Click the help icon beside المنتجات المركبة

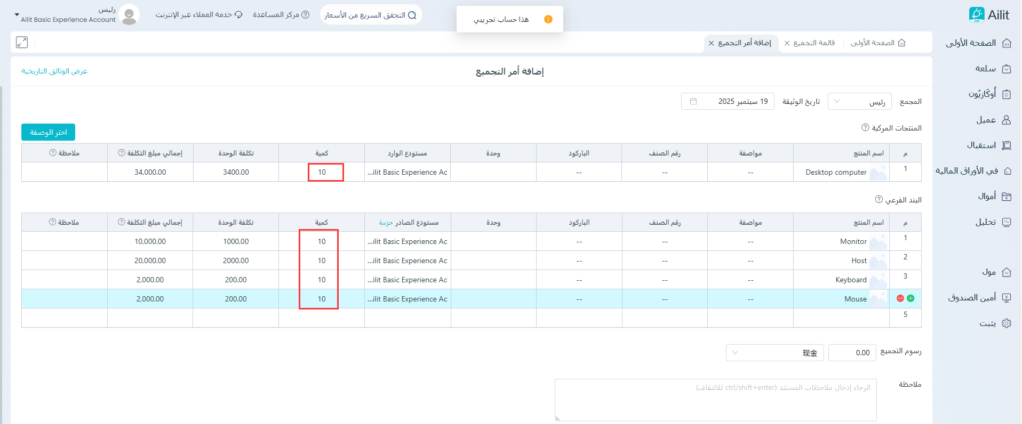click(865, 128)
